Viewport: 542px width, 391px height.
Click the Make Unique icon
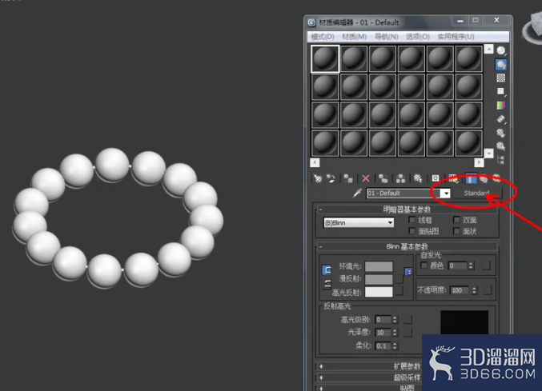pyautogui.click(x=400, y=178)
